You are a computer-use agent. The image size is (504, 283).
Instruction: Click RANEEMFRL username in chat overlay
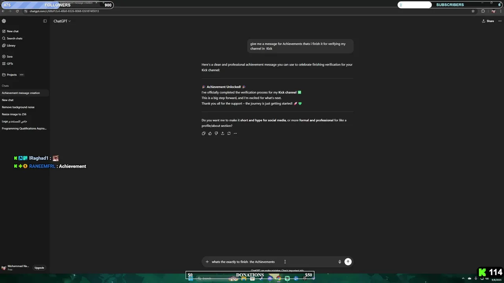(x=42, y=166)
